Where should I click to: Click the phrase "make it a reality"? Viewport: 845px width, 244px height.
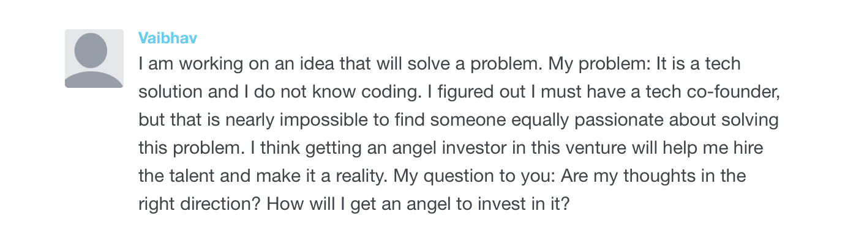pos(331,176)
